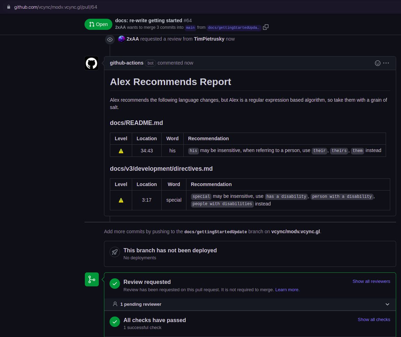Image resolution: width=401 pixels, height=337 pixels.
Task: Expand the 1 pending reviewer chevron
Action: pyautogui.click(x=387, y=304)
